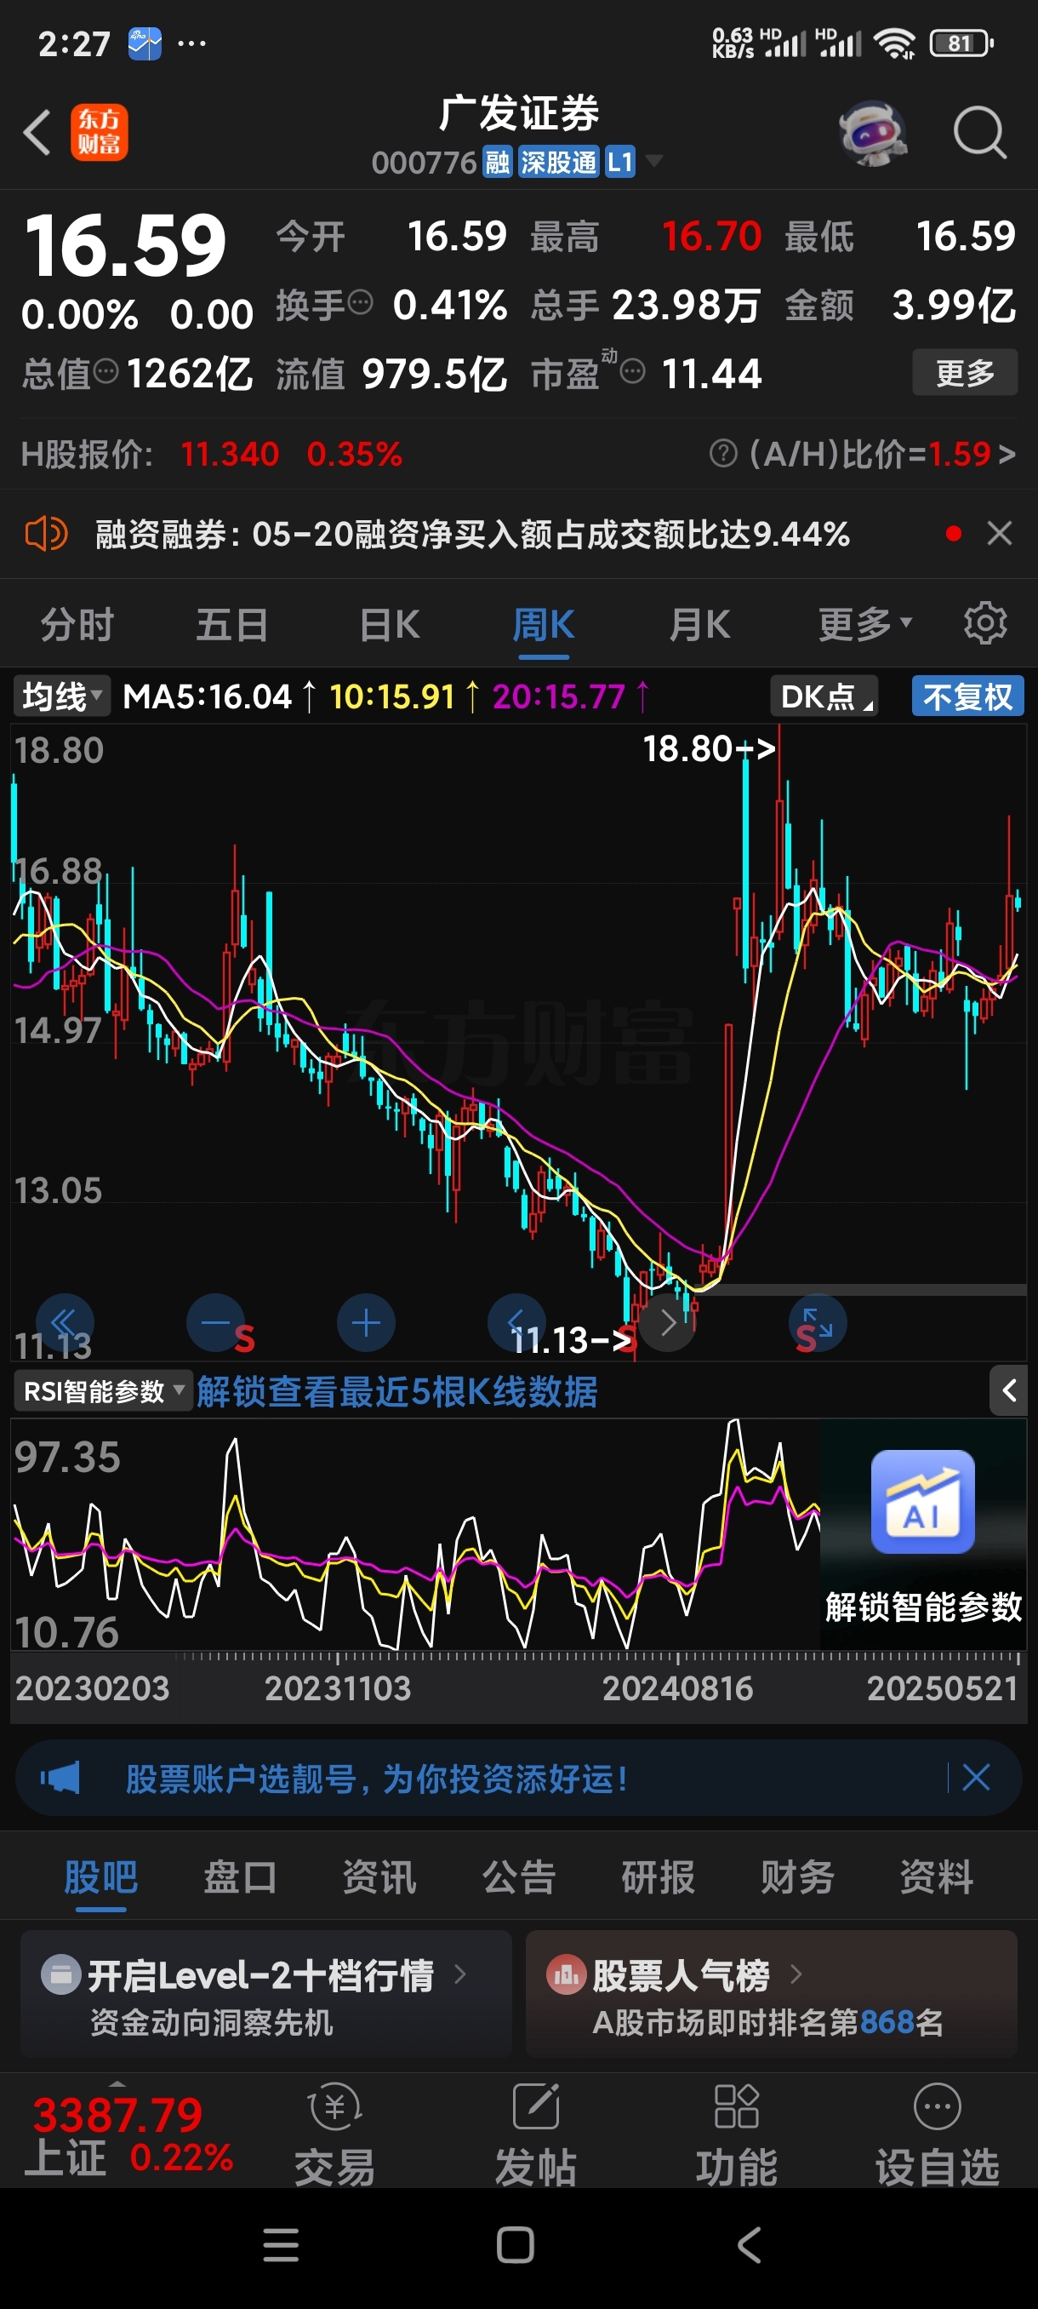
Task: Open the 融资融券 news notice
Action: click(472, 534)
